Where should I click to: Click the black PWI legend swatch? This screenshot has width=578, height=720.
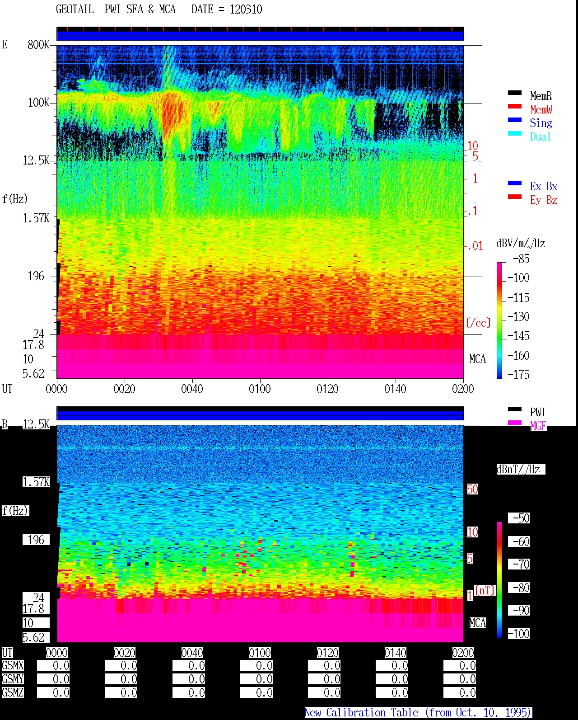pos(515,409)
